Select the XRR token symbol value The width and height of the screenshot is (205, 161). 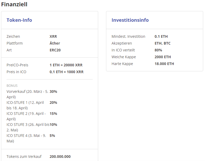tap(53, 36)
